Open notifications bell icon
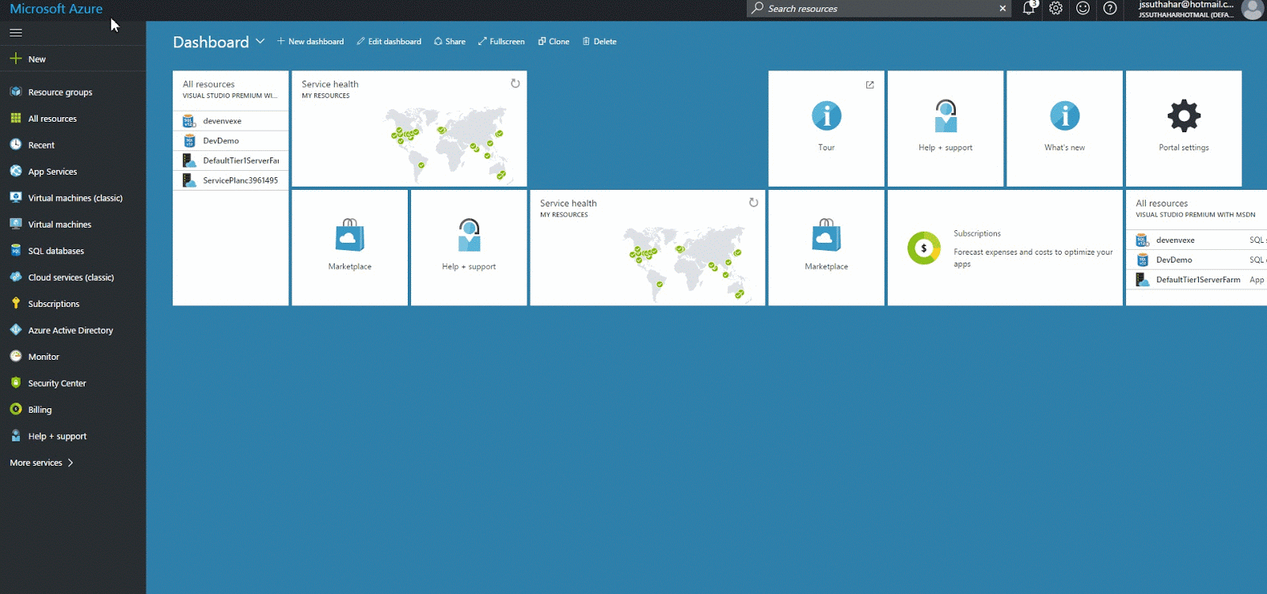1267x594 pixels. coord(1029,8)
